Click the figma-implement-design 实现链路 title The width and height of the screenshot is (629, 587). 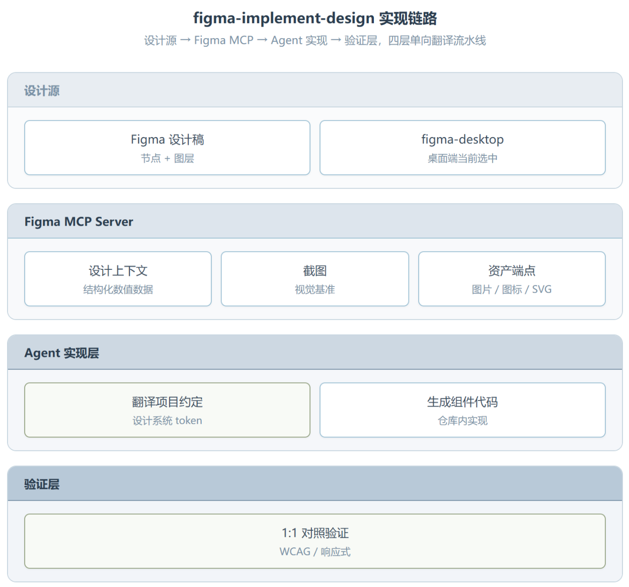click(x=315, y=18)
